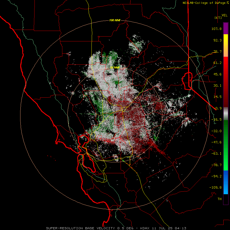Pick the gray segment of the velocity color bar
Screen dimensions: 230x230
226,113
